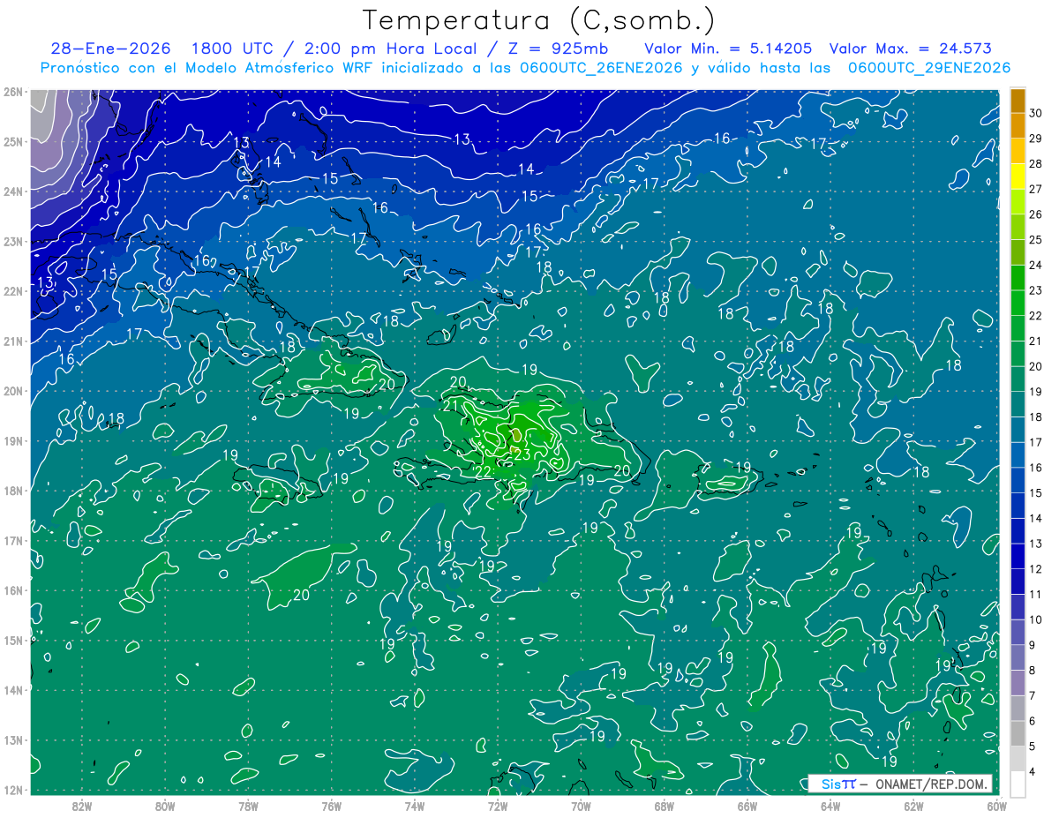This screenshot has height=818, width=1059.
Task: Click the "22" contour label on the map
Action: point(484,473)
